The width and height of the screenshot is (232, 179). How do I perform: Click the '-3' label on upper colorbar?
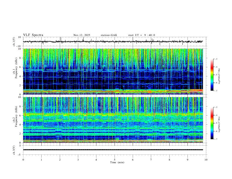coord(216,59)
